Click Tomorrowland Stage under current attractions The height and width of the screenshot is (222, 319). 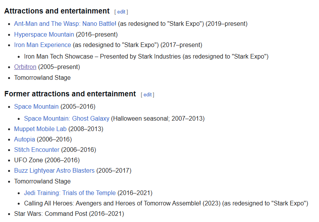(42, 77)
